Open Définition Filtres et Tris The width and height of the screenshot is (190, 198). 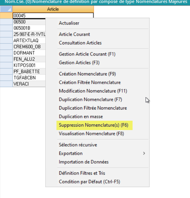coord(84,173)
